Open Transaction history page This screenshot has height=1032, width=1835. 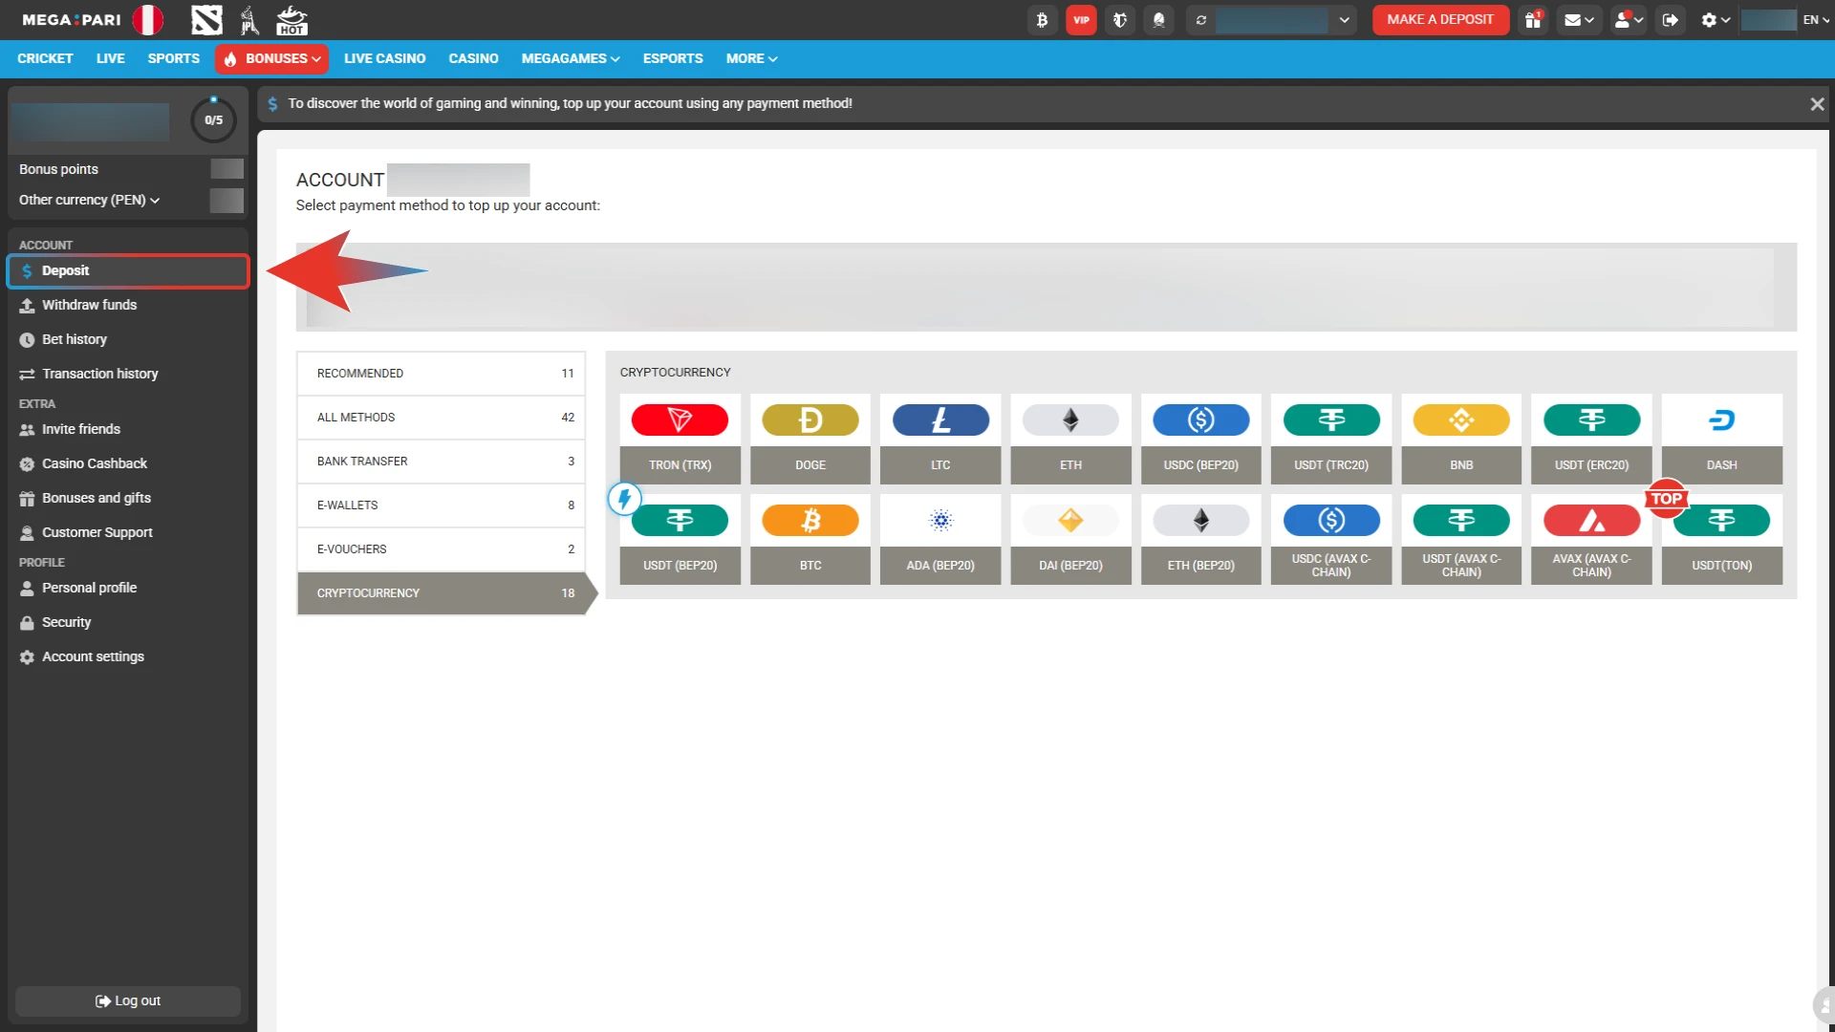(127, 374)
